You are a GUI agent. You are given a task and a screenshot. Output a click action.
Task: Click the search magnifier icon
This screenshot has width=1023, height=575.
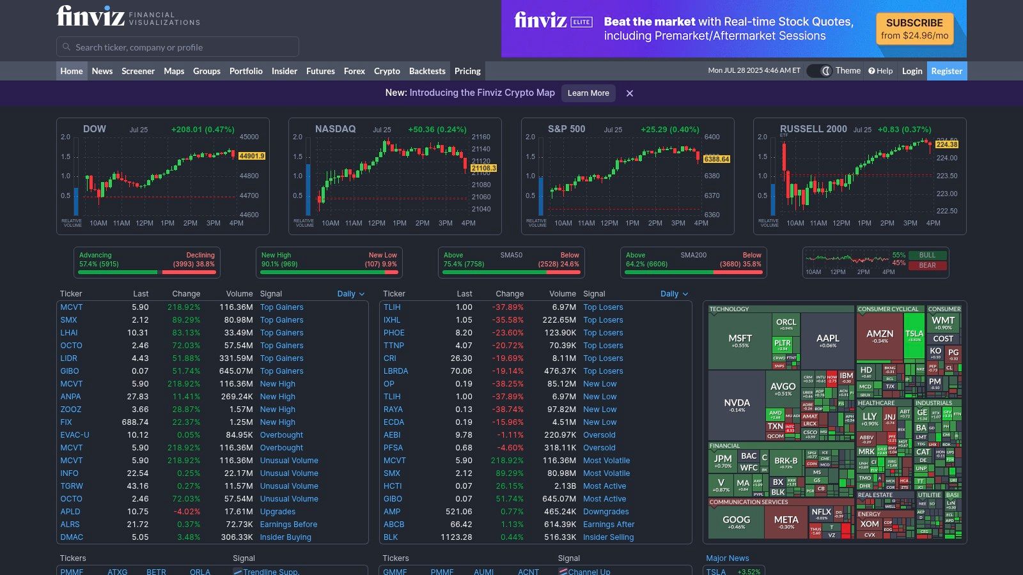(x=66, y=47)
